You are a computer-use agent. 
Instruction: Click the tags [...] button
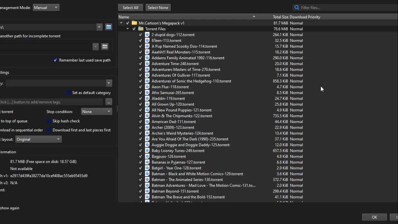point(109,102)
